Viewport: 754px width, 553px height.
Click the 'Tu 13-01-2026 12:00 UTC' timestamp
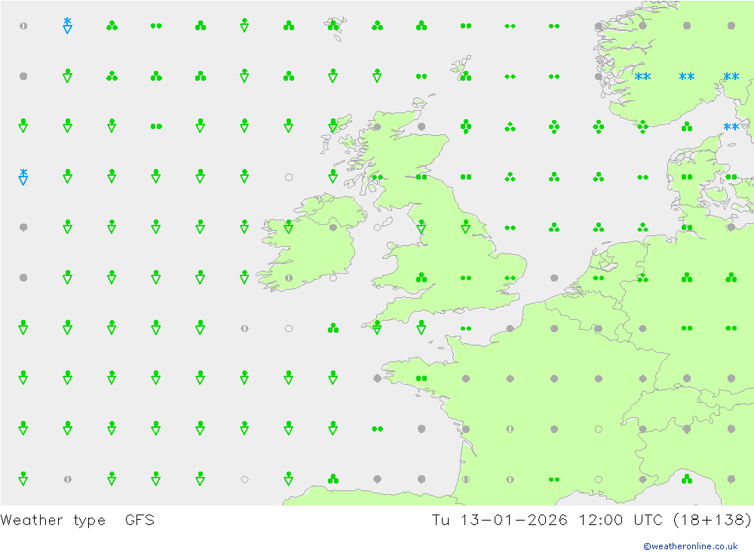click(x=547, y=520)
